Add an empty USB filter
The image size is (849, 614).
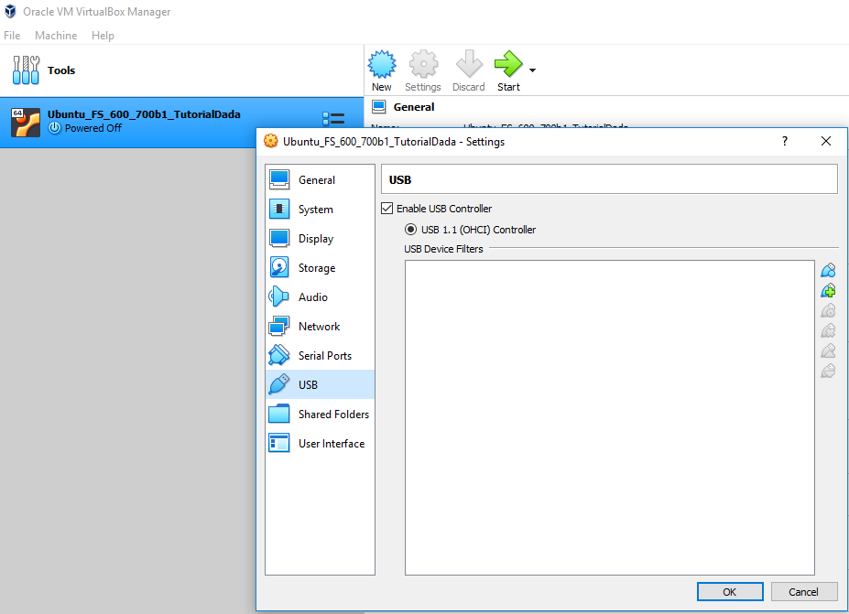[828, 270]
